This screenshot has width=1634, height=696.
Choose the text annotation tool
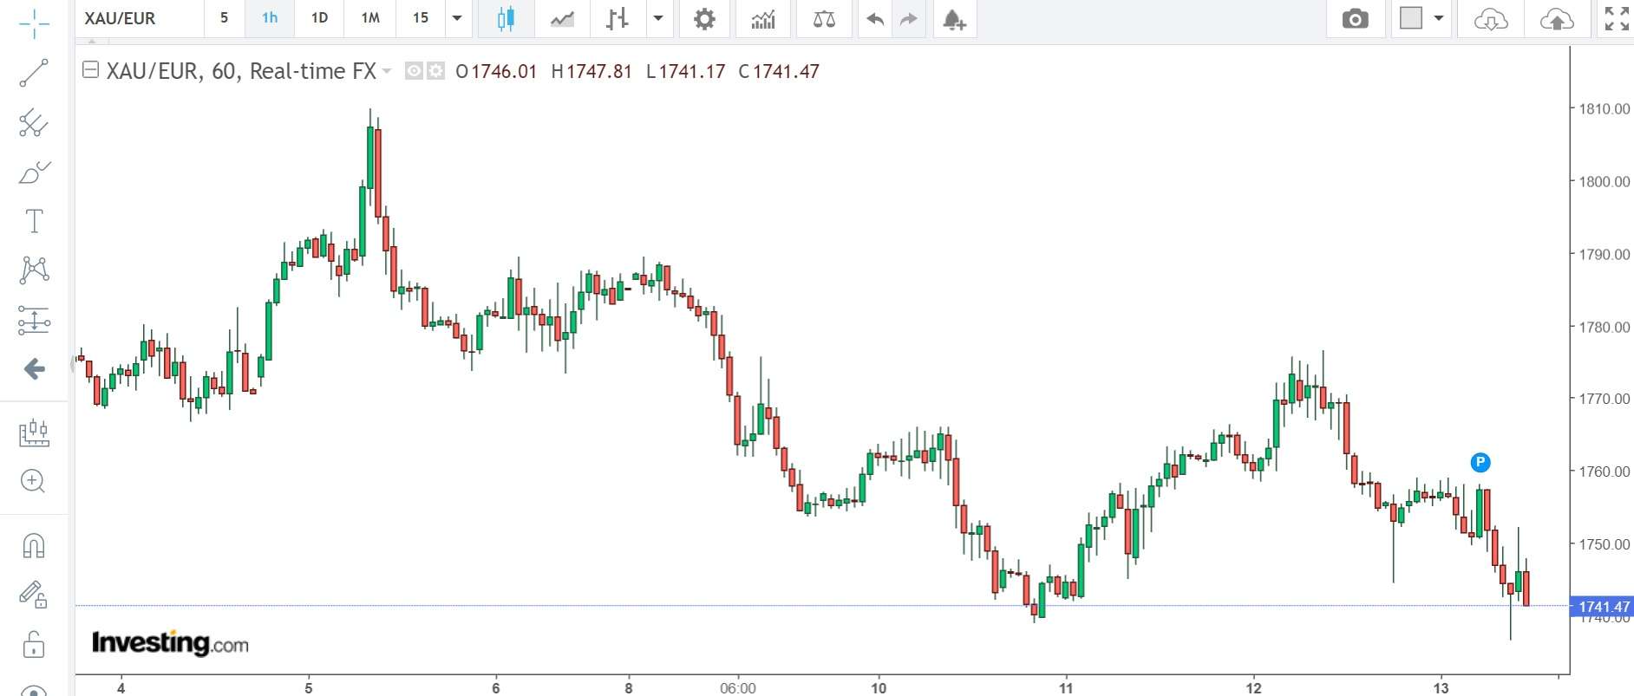[34, 221]
